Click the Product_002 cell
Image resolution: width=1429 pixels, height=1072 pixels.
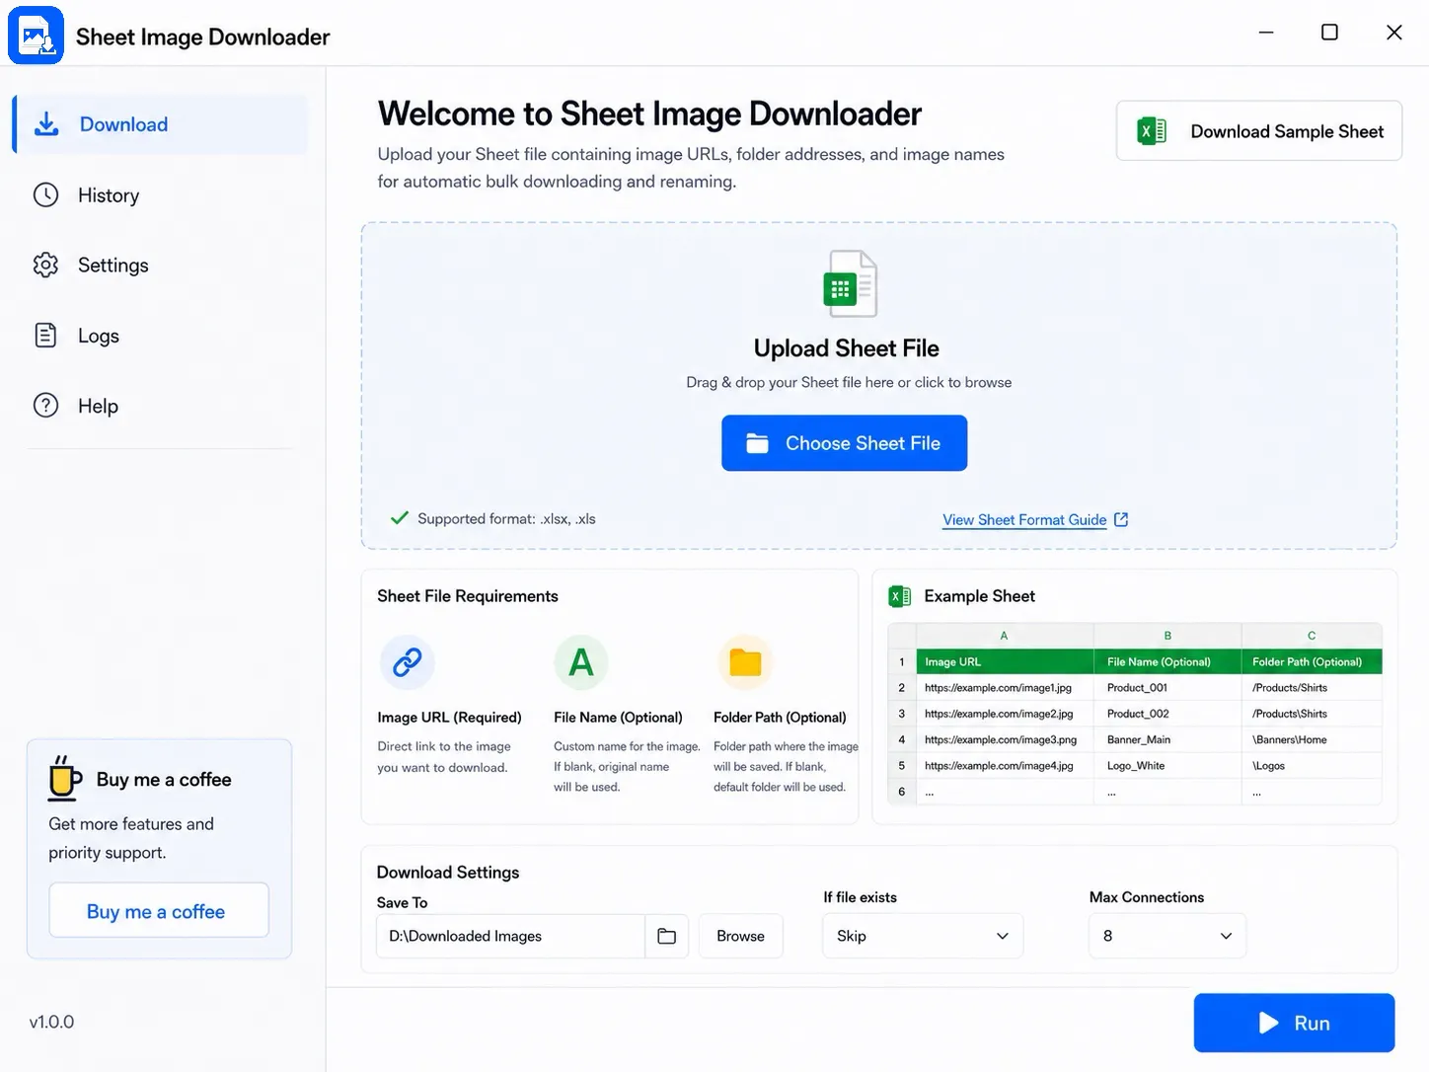1167,714
